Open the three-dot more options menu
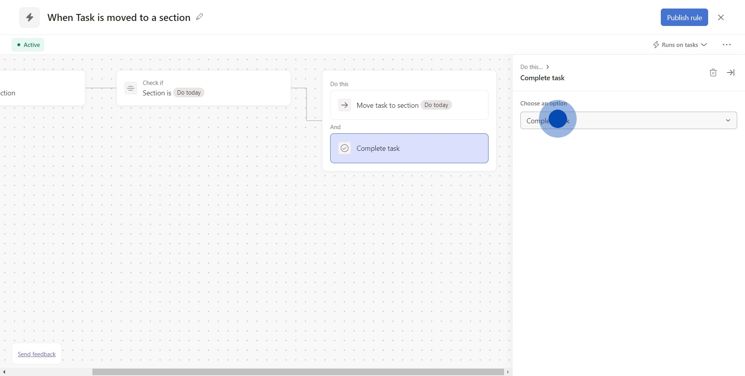Image resolution: width=745 pixels, height=376 pixels. coord(726,45)
